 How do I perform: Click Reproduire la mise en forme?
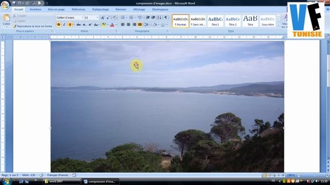click(32, 26)
